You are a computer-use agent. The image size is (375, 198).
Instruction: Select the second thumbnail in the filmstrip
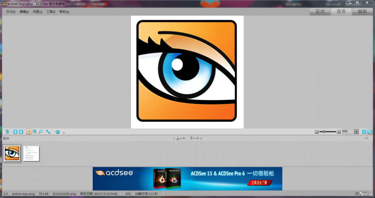(x=31, y=153)
